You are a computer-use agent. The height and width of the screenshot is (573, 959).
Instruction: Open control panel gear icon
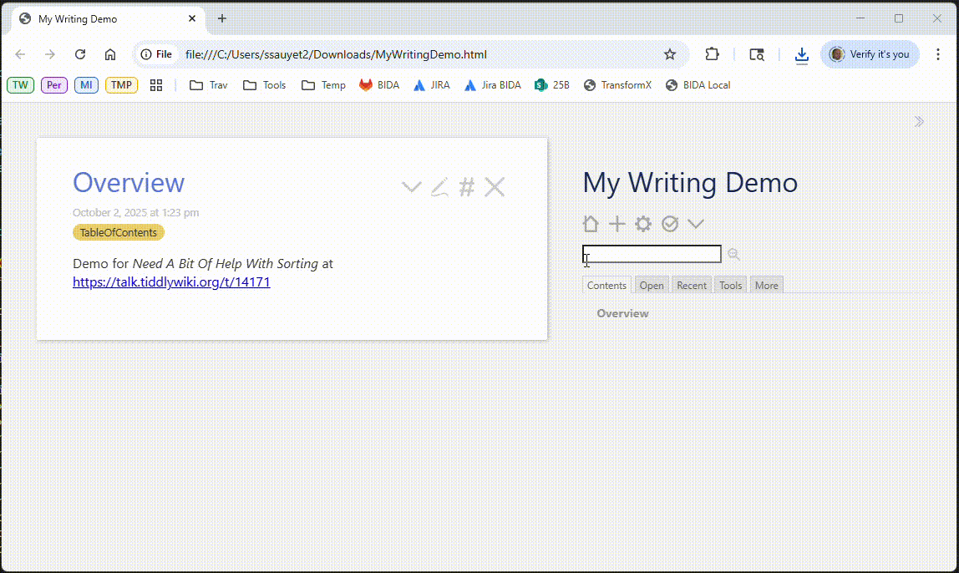(x=642, y=224)
